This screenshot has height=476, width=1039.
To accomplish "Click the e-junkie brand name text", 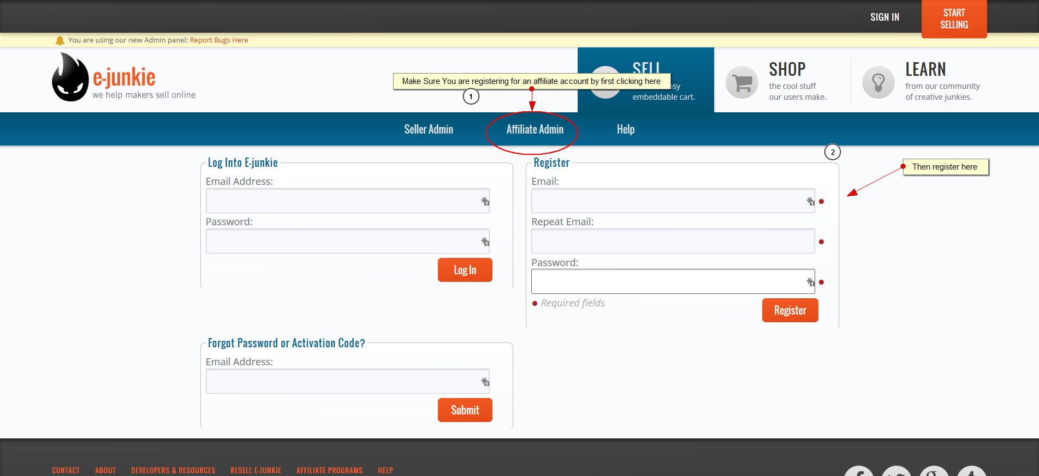I will point(124,77).
